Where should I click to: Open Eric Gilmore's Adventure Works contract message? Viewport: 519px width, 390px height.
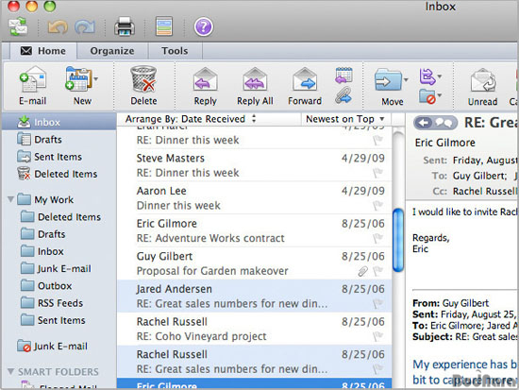tap(254, 230)
